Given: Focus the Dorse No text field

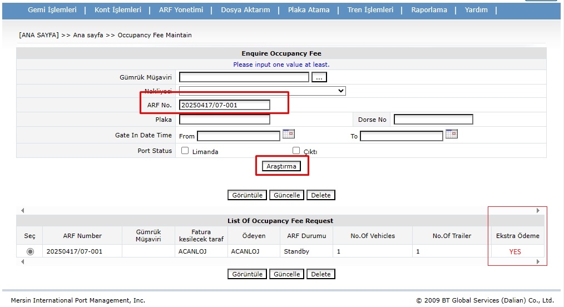Looking at the screenshot, I should 433,120.
